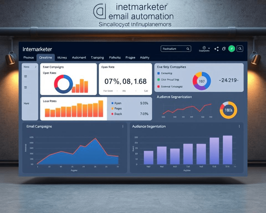Click the square search button at the header's right end
The image size is (266, 213).
[240, 49]
